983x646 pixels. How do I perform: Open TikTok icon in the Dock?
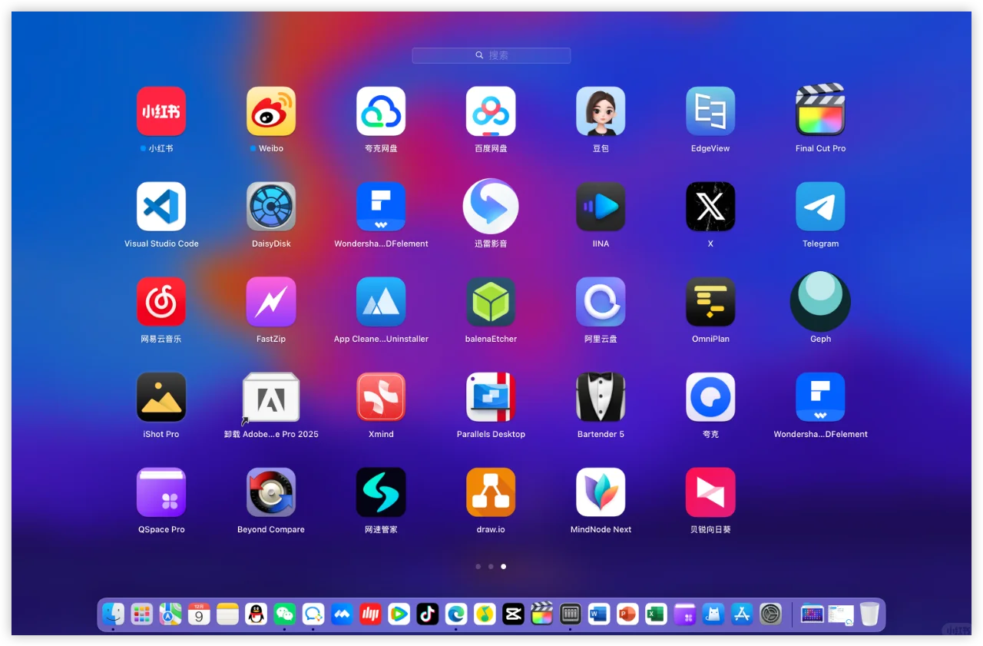click(428, 614)
